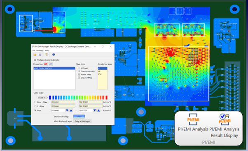Launch PI/EMI Analysis ribbon icon
The image size is (248, 151).
[x=193, y=120]
